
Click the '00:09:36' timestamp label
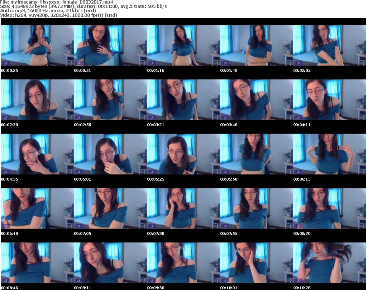pyautogui.click(x=156, y=288)
